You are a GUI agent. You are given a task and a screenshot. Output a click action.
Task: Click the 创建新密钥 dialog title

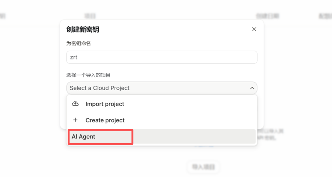click(x=83, y=29)
